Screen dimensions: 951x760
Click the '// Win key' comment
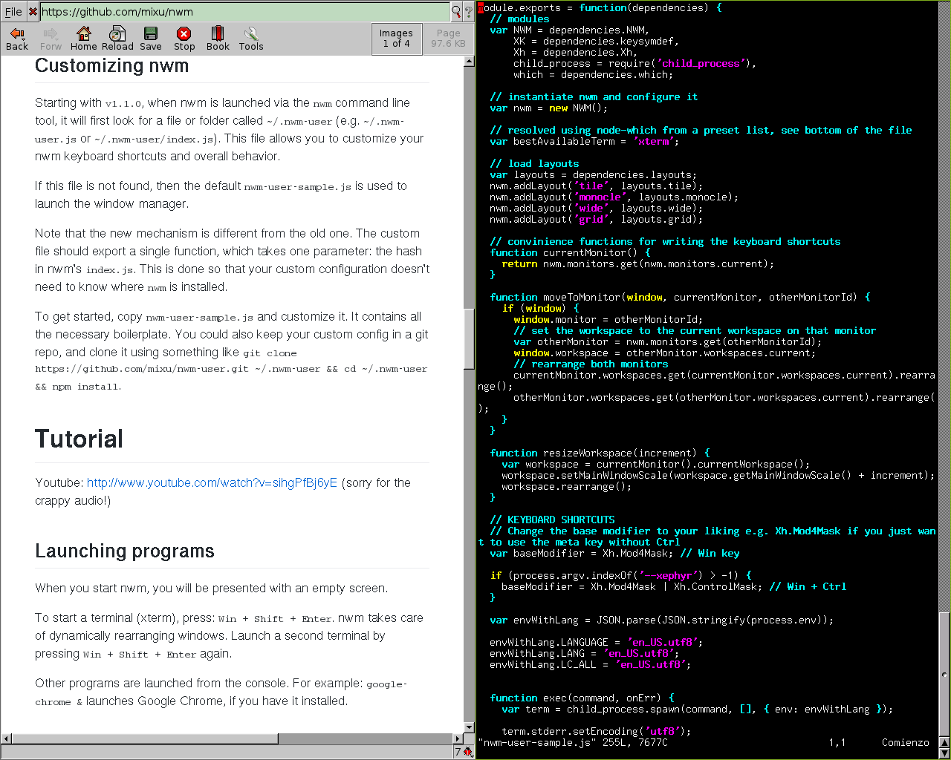[x=710, y=554]
